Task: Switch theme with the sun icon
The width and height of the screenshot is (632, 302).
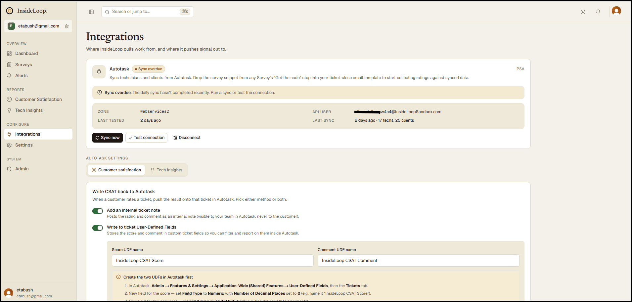Action: 583,12
